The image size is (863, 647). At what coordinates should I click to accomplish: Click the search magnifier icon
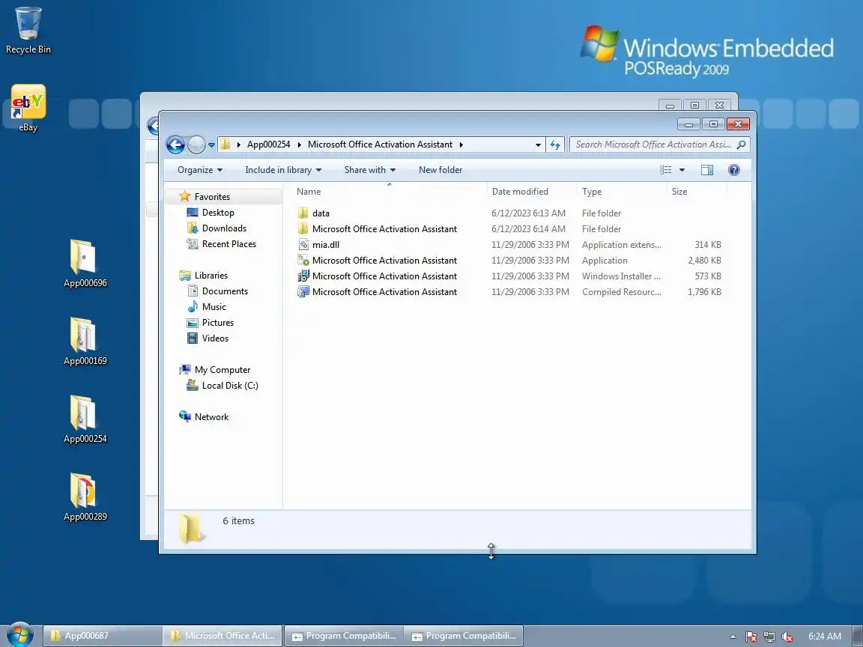click(x=741, y=145)
